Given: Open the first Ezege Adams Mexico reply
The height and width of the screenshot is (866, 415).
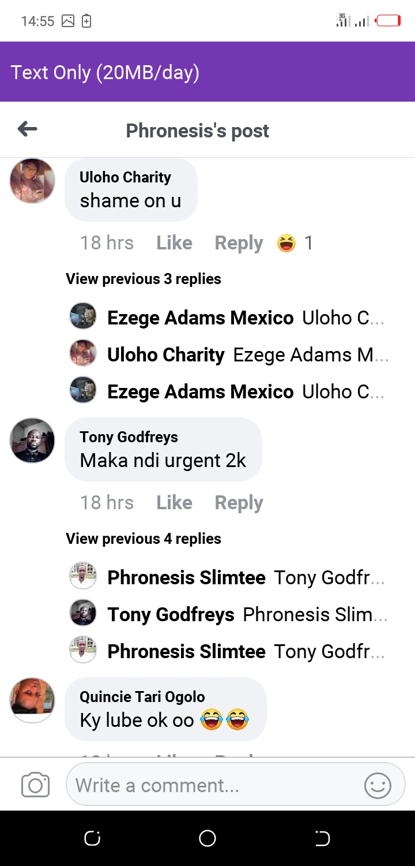Looking at the screenshot, I should (227, 318).
